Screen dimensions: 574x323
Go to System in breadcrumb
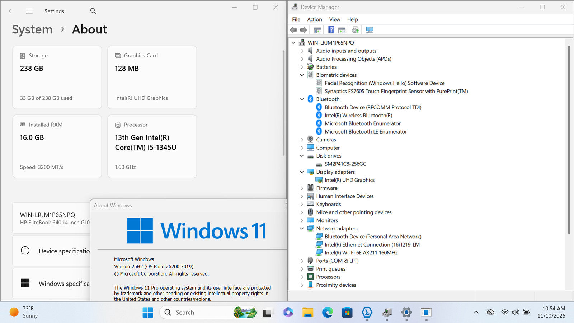point(32,29)
